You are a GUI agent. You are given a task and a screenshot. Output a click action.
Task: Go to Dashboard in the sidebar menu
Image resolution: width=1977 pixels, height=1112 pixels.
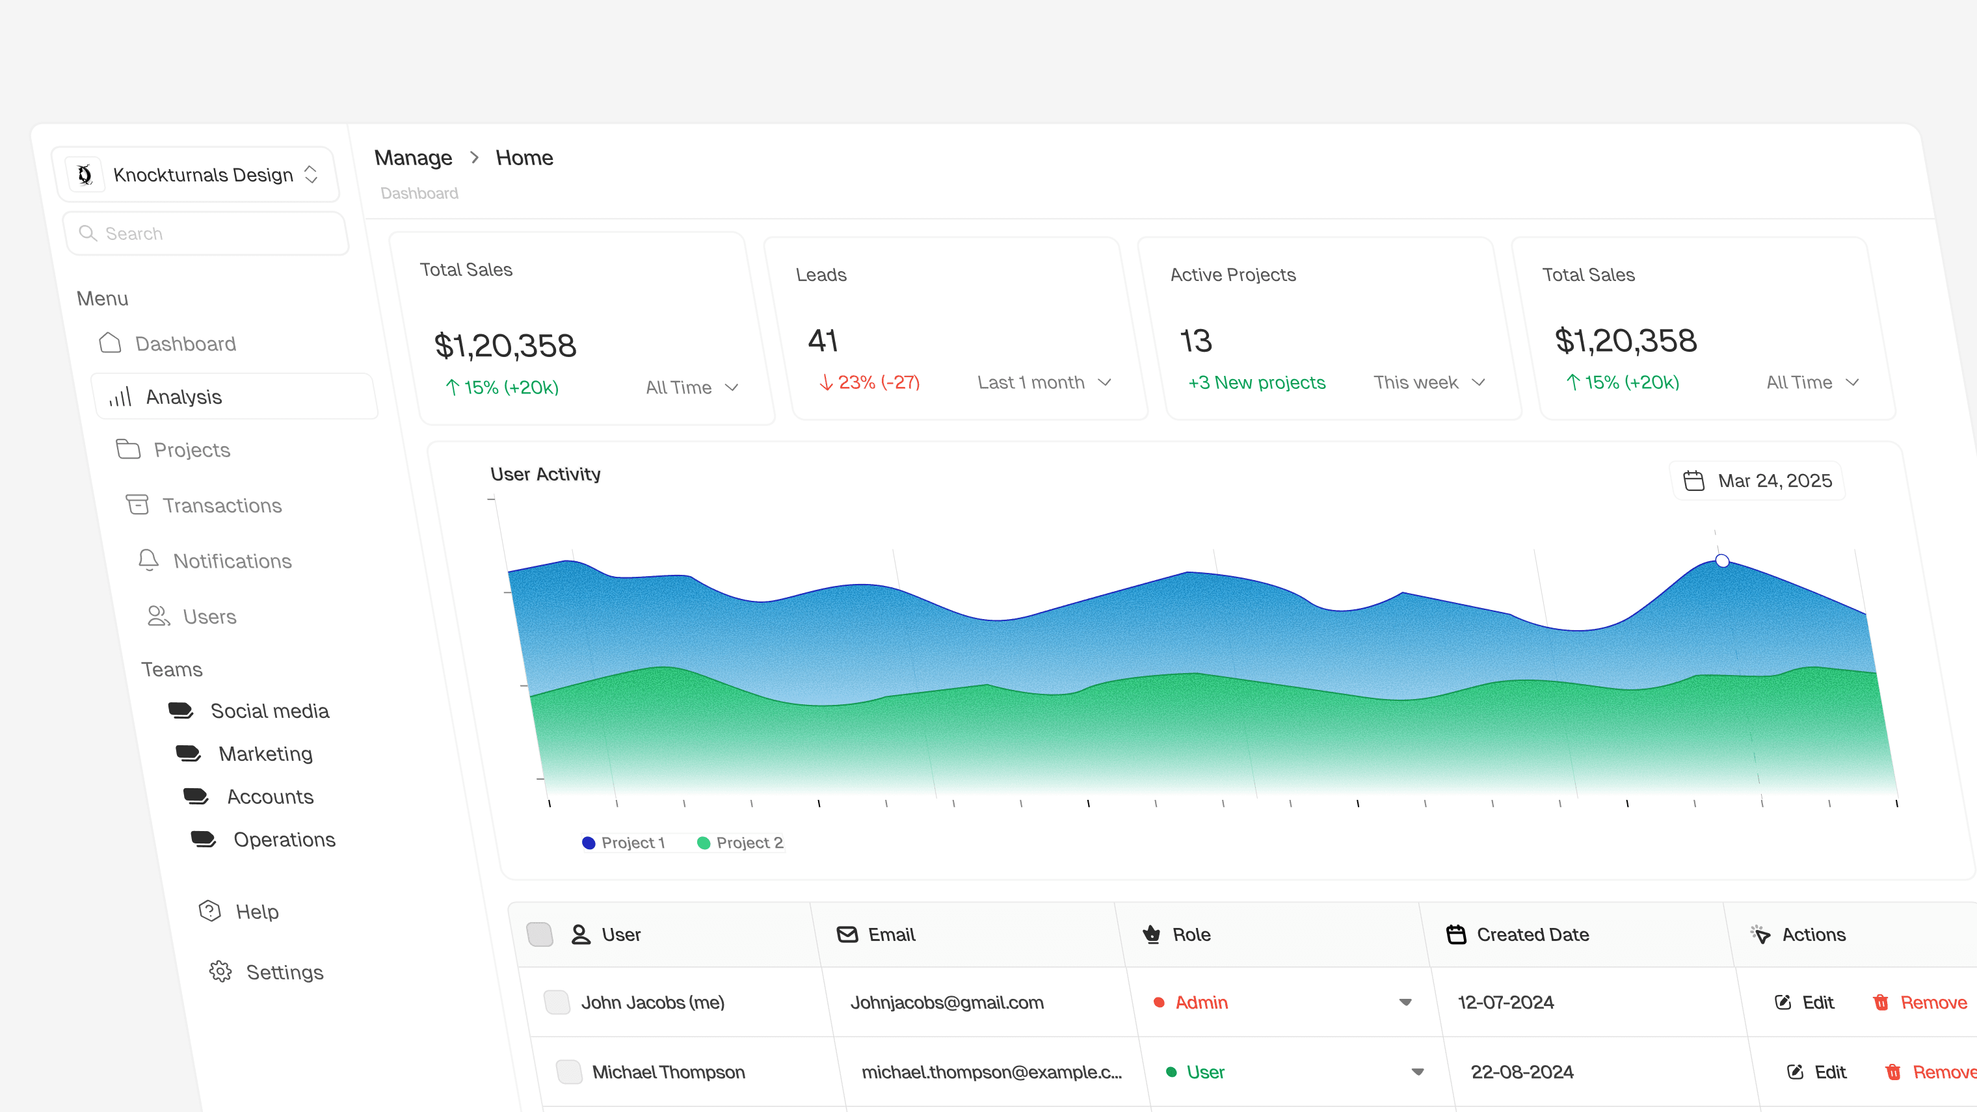point(185,343)
